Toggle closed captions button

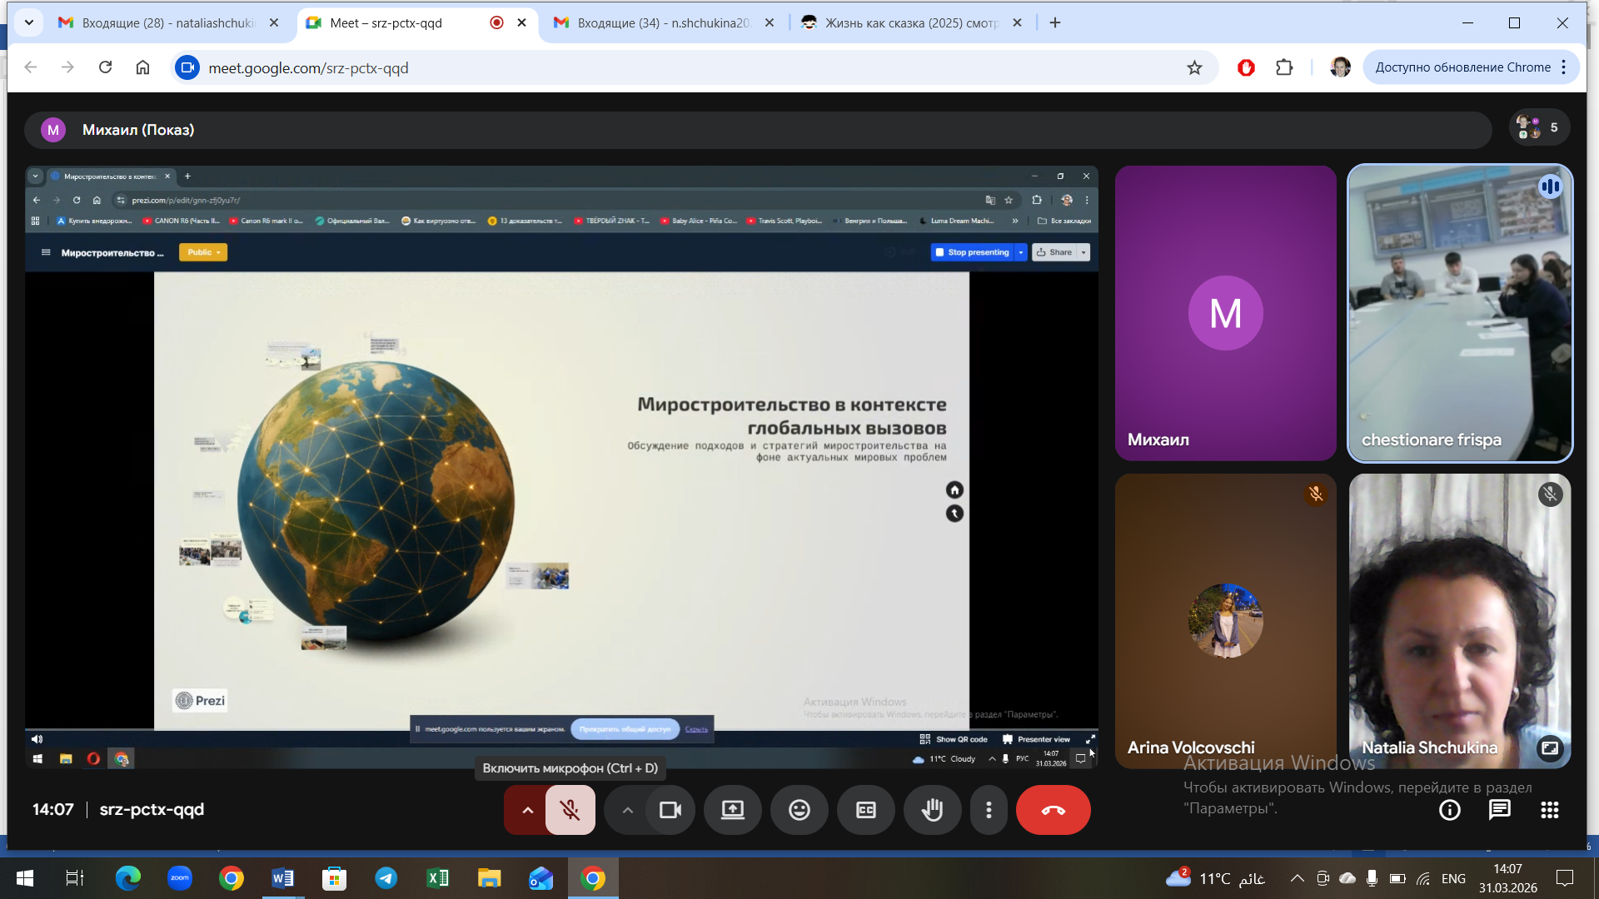click(865, 810)
